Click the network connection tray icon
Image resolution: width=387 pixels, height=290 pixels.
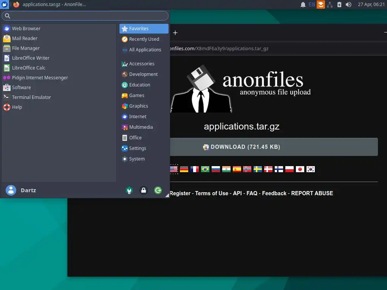tap(330, 5)
